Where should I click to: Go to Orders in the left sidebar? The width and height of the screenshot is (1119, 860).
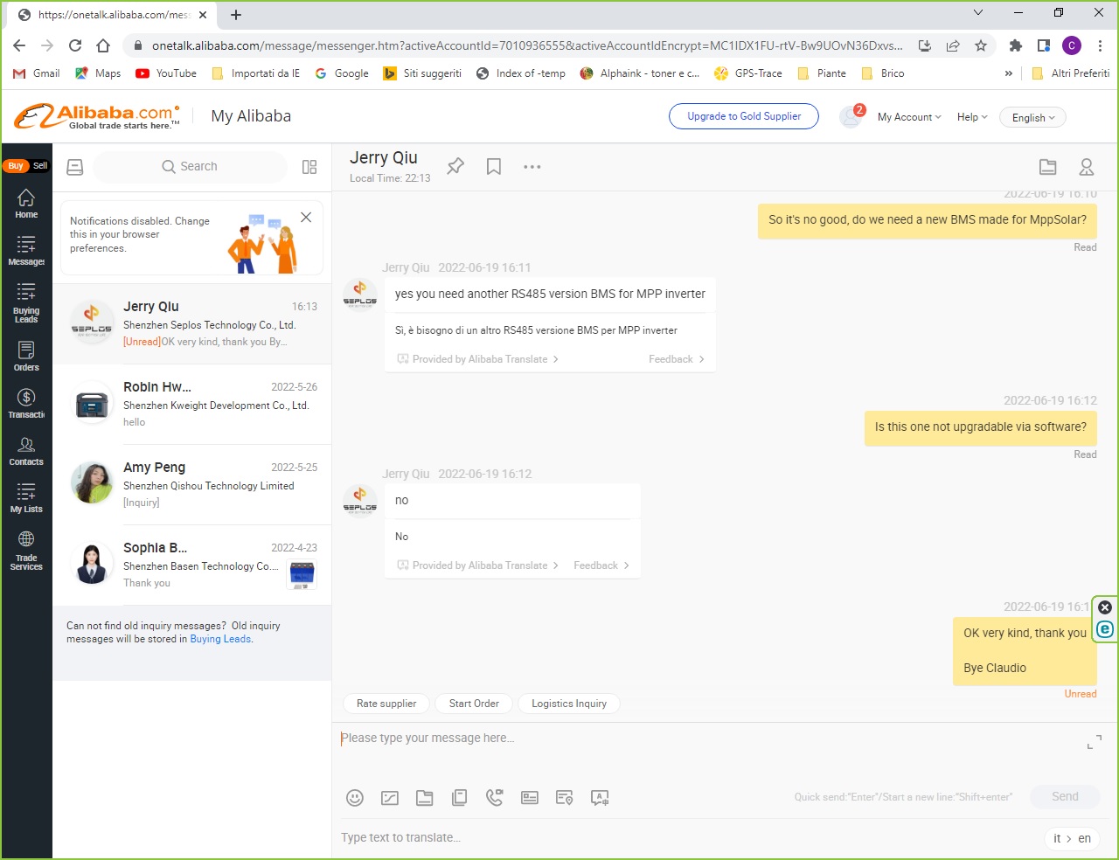point(26,356)
